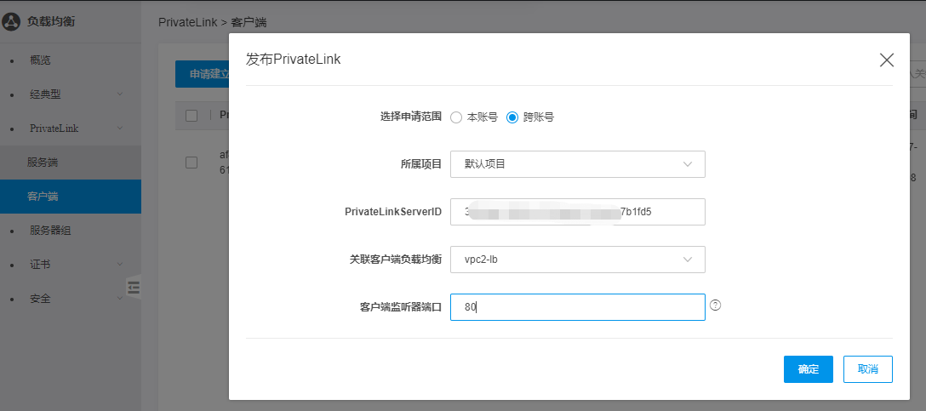Expand the 安全 sidebar menu
The height and width of the screenshot is (411, 926).
(71, 299)
